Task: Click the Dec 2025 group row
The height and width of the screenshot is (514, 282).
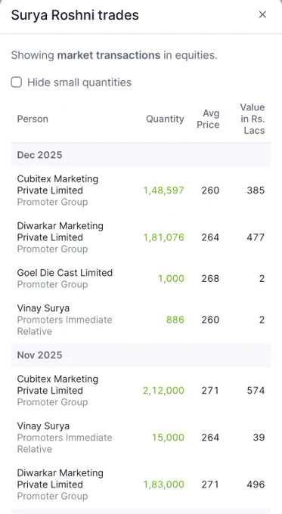Action: (x=141, y=155)
